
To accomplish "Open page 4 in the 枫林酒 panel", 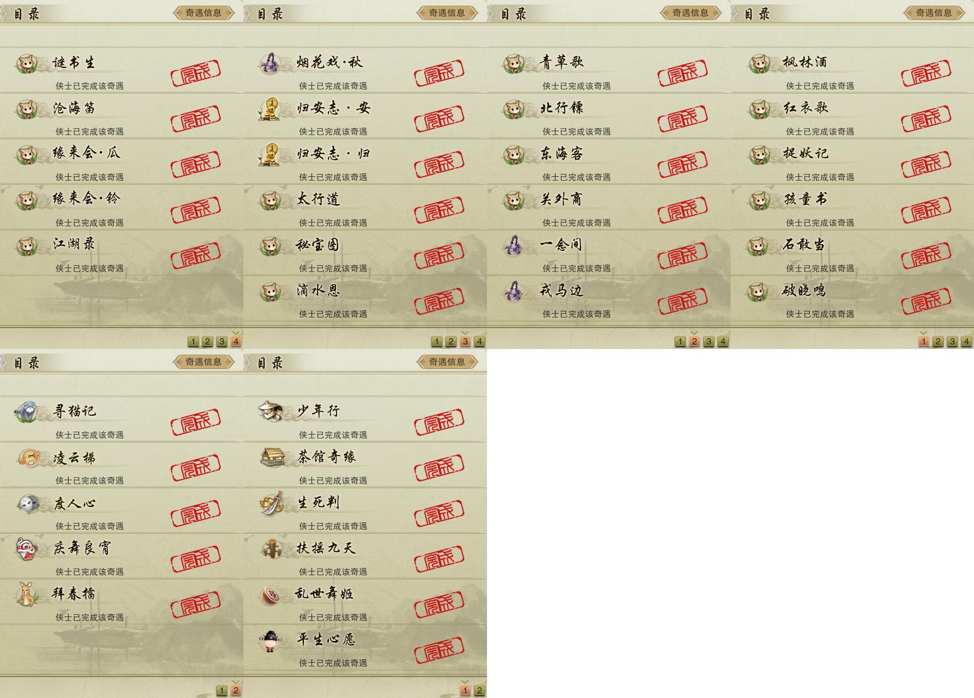I will click(x=967, y=342).
